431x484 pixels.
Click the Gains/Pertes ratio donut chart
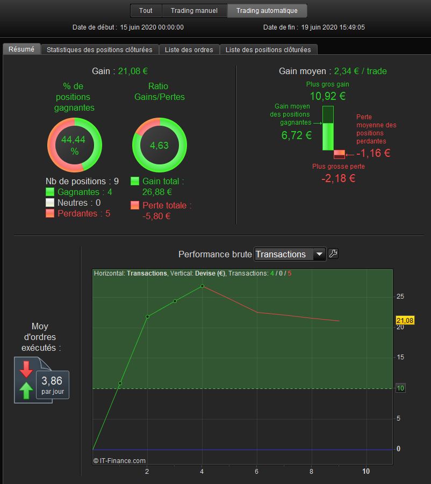159,145
